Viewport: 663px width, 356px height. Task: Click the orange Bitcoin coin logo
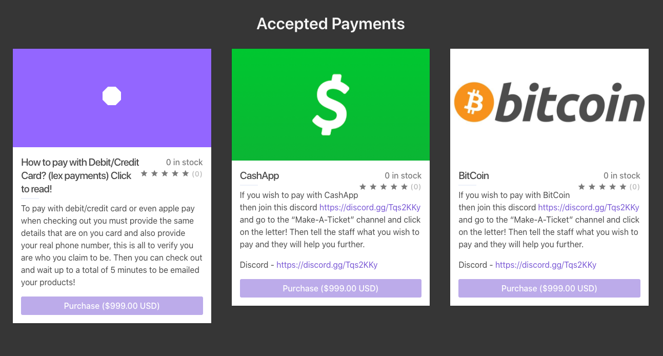tap(474, 102)
